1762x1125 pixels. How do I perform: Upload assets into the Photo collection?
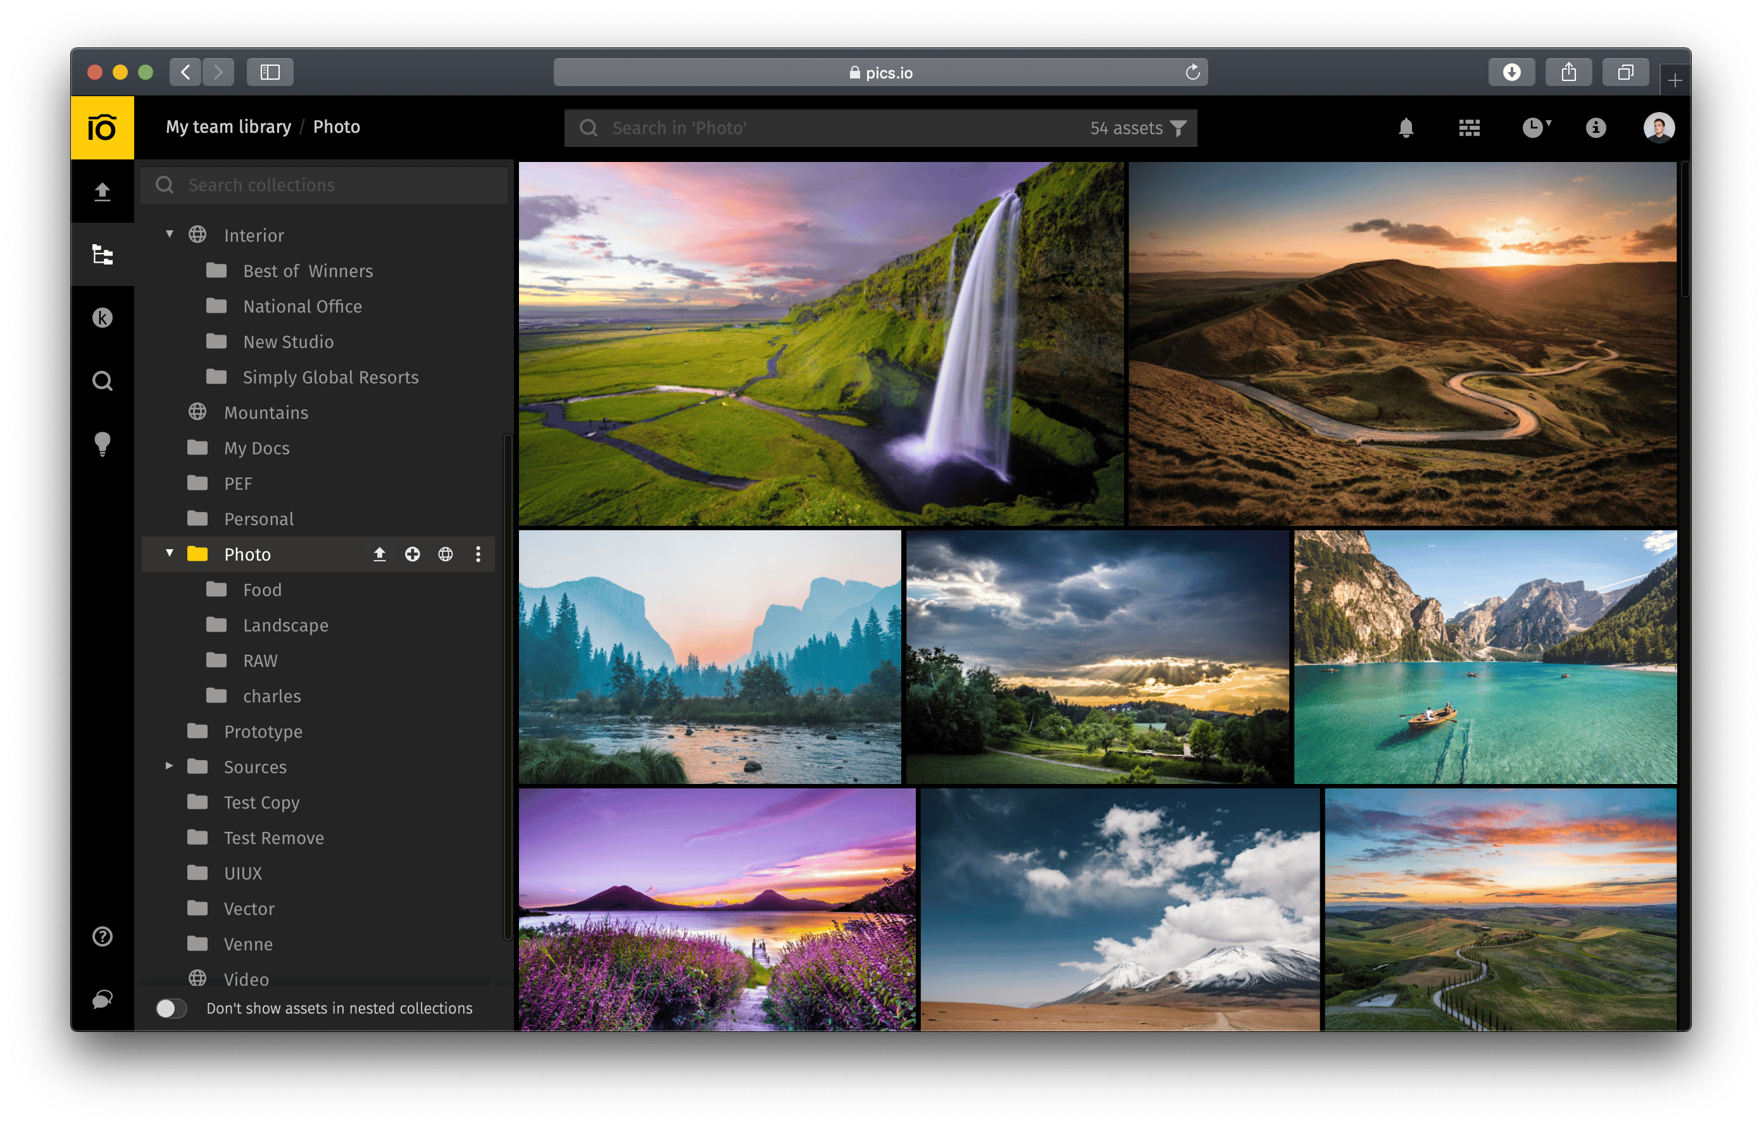(x=380, y=554)
